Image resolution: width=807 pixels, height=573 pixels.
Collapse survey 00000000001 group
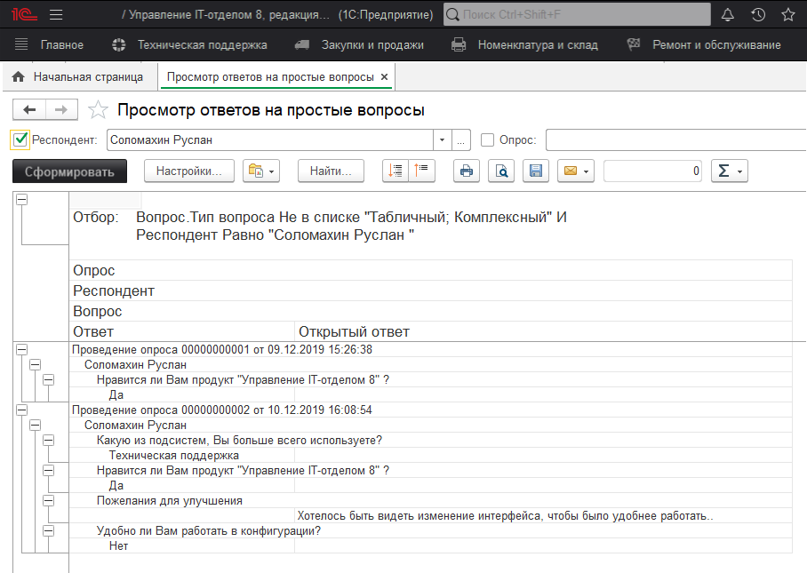[22, 350]
